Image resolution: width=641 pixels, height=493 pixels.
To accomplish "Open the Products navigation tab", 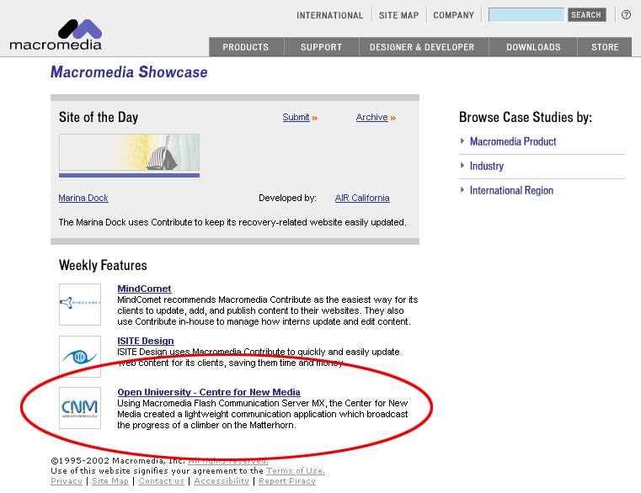I will tap(245, 47).
